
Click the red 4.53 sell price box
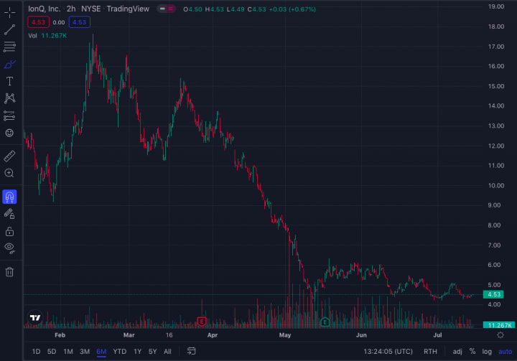pyautogui.click(x=38, y=22)
